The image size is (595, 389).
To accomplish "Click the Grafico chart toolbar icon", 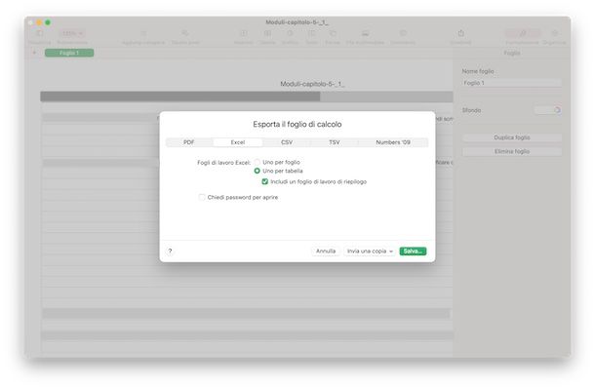I will coord(290,34).
